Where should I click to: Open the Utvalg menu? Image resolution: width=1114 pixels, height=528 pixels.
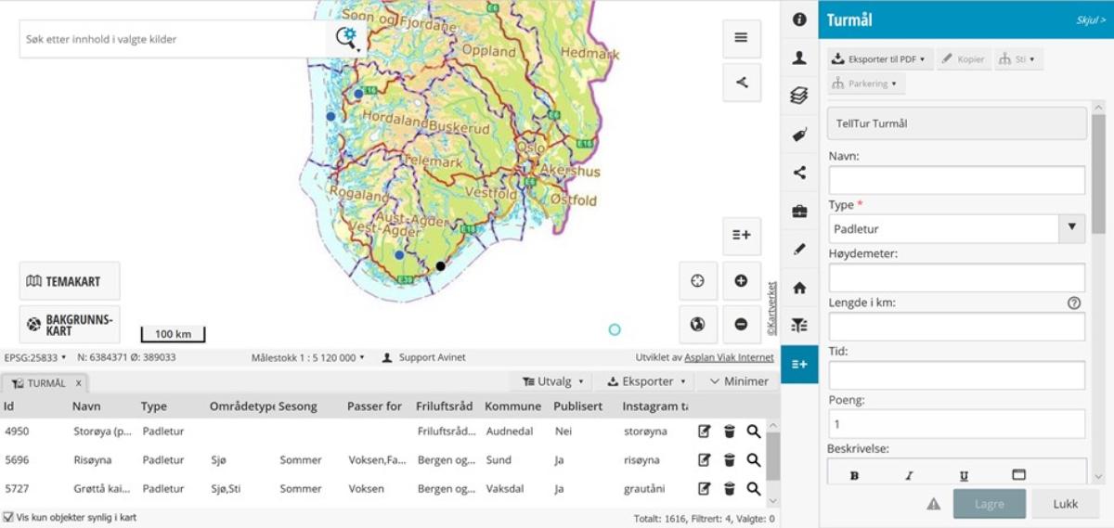click(552, 381)
